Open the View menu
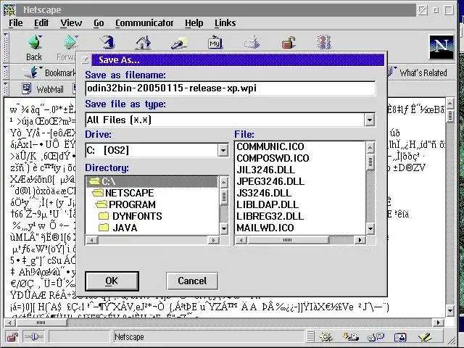 pos(71,22)
